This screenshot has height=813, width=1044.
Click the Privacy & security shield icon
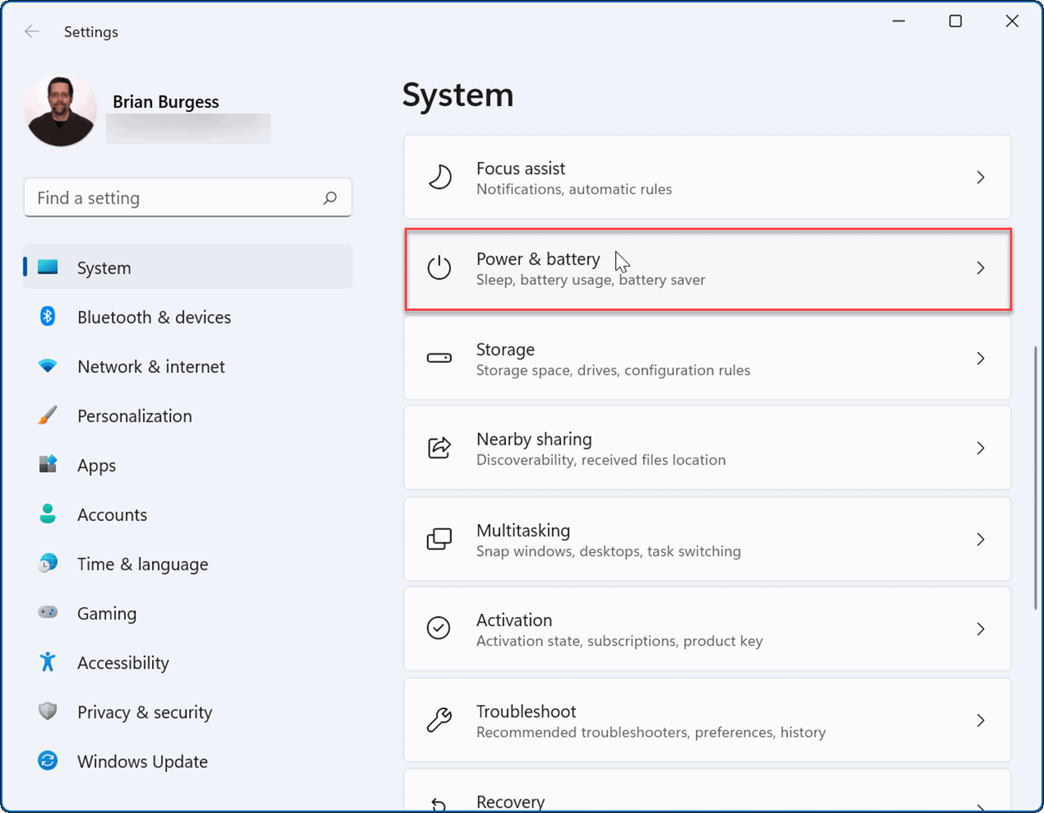48,712
